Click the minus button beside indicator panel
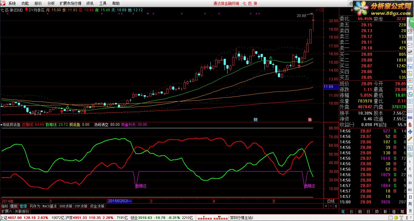Image resolution: width=414 pixels, height=221 pixels. (331, 206)
